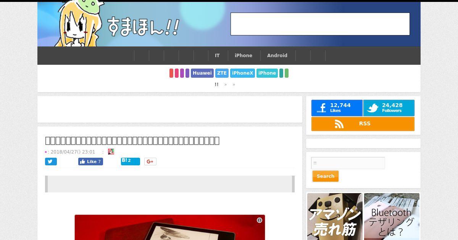Click the teal tag next to the iPhone tag

click(x=281, y=73)
